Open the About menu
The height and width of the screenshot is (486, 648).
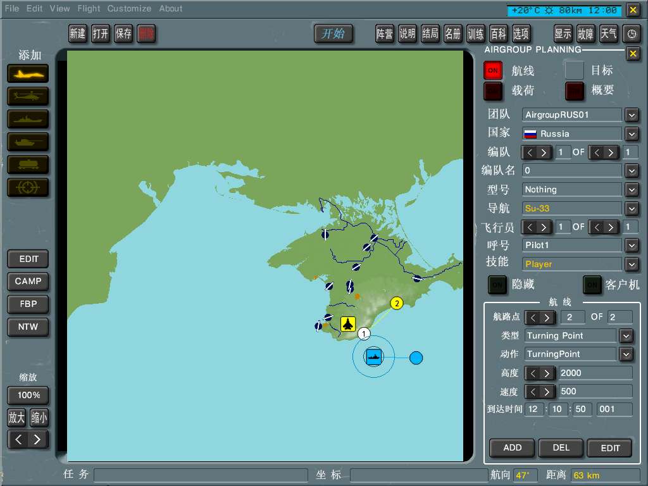click(171, 9)
